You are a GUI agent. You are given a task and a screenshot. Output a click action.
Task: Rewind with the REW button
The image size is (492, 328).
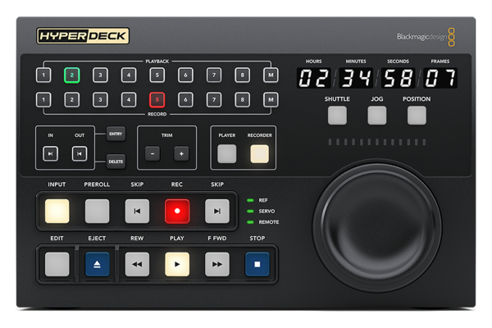click(137, 264)
